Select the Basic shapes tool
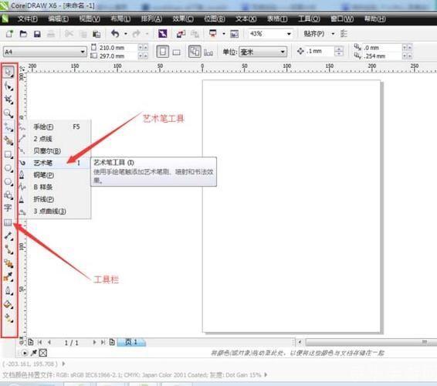 [x=8, y=195]
